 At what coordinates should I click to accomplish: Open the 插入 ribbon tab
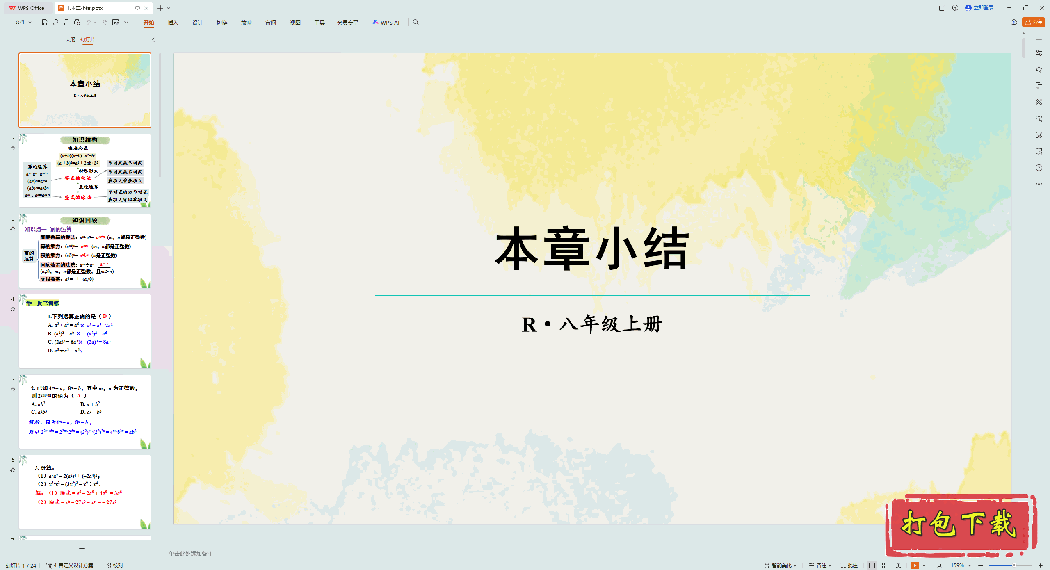pyautogui.click(x=173, y=23)
